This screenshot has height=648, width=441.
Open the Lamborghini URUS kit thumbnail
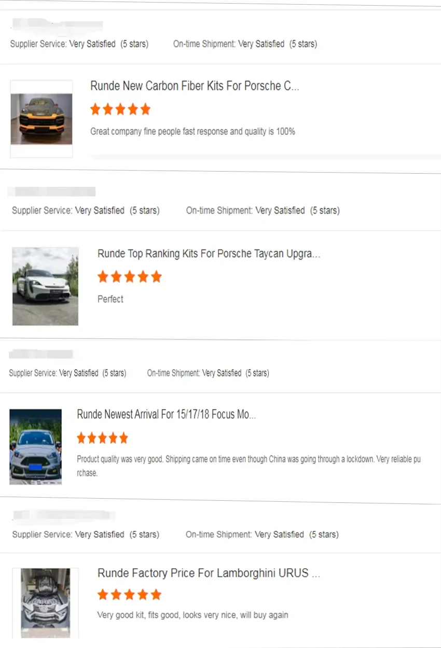(x=46, y=602)
